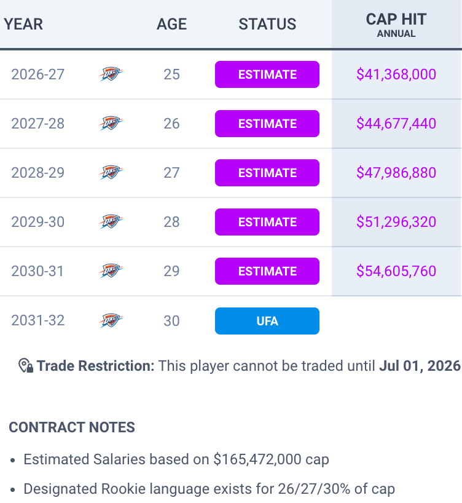Click the YEAR column header
462x503 pixels.
coord(23,25)
